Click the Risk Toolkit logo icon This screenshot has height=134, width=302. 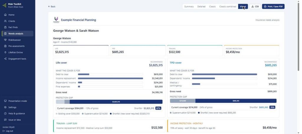(5, 5)
